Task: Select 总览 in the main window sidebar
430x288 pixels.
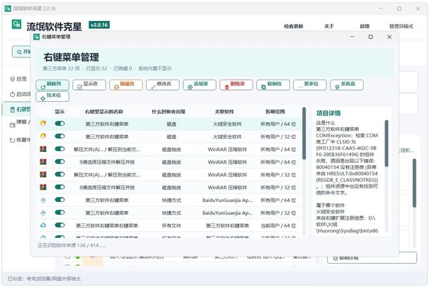Action: [18, 79]
